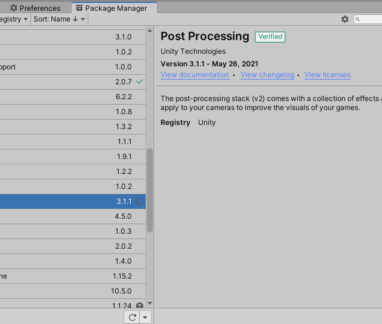Click the search field in Package Manager
The height and width of the screenshot is (324, 382).
coord(368,19)
